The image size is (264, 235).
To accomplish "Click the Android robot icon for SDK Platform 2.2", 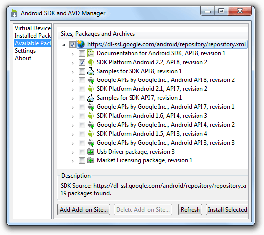I will click(91, 62).
